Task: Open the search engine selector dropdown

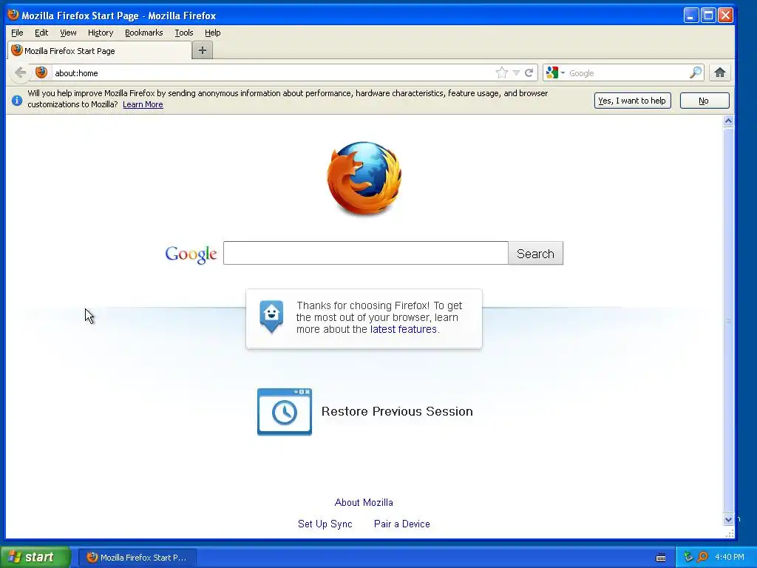Action: tap(555, 73)
